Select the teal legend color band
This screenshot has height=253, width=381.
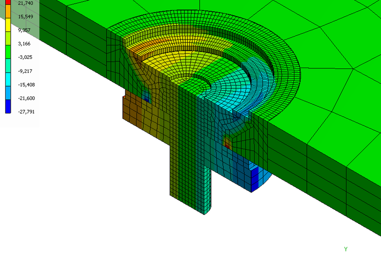pos(8,66)
